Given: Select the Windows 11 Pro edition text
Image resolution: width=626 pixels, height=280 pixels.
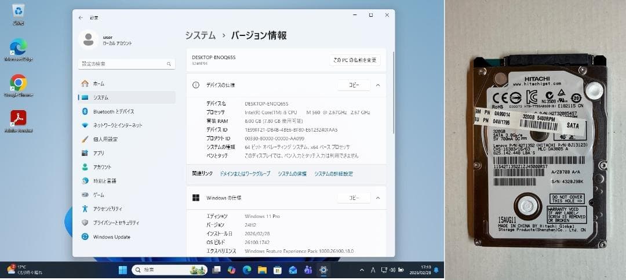Looking at the screenshot, I should (262, 216).
